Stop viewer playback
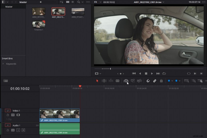Image resolution: width=207 pixels, height=138 pixels. pos(146,74)
